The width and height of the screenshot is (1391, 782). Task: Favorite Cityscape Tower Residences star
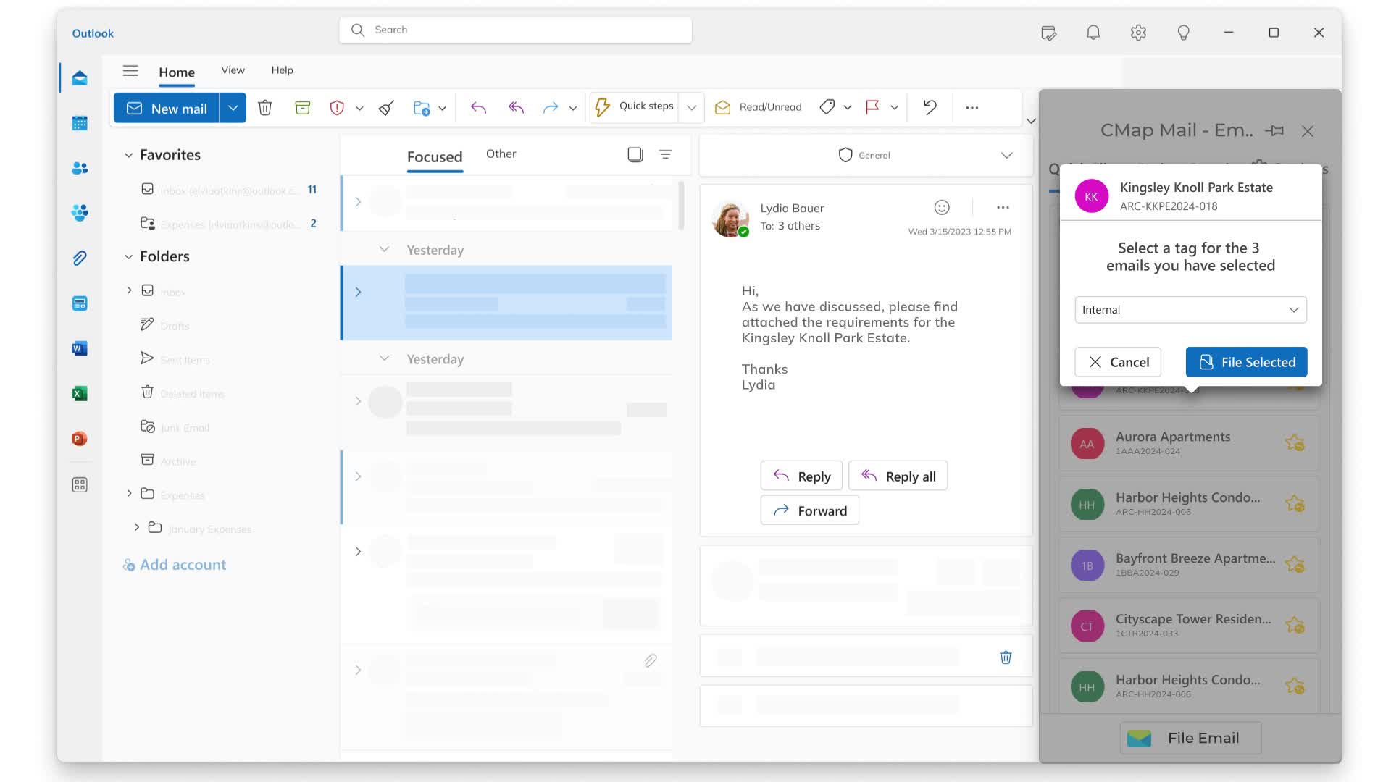1295,626
